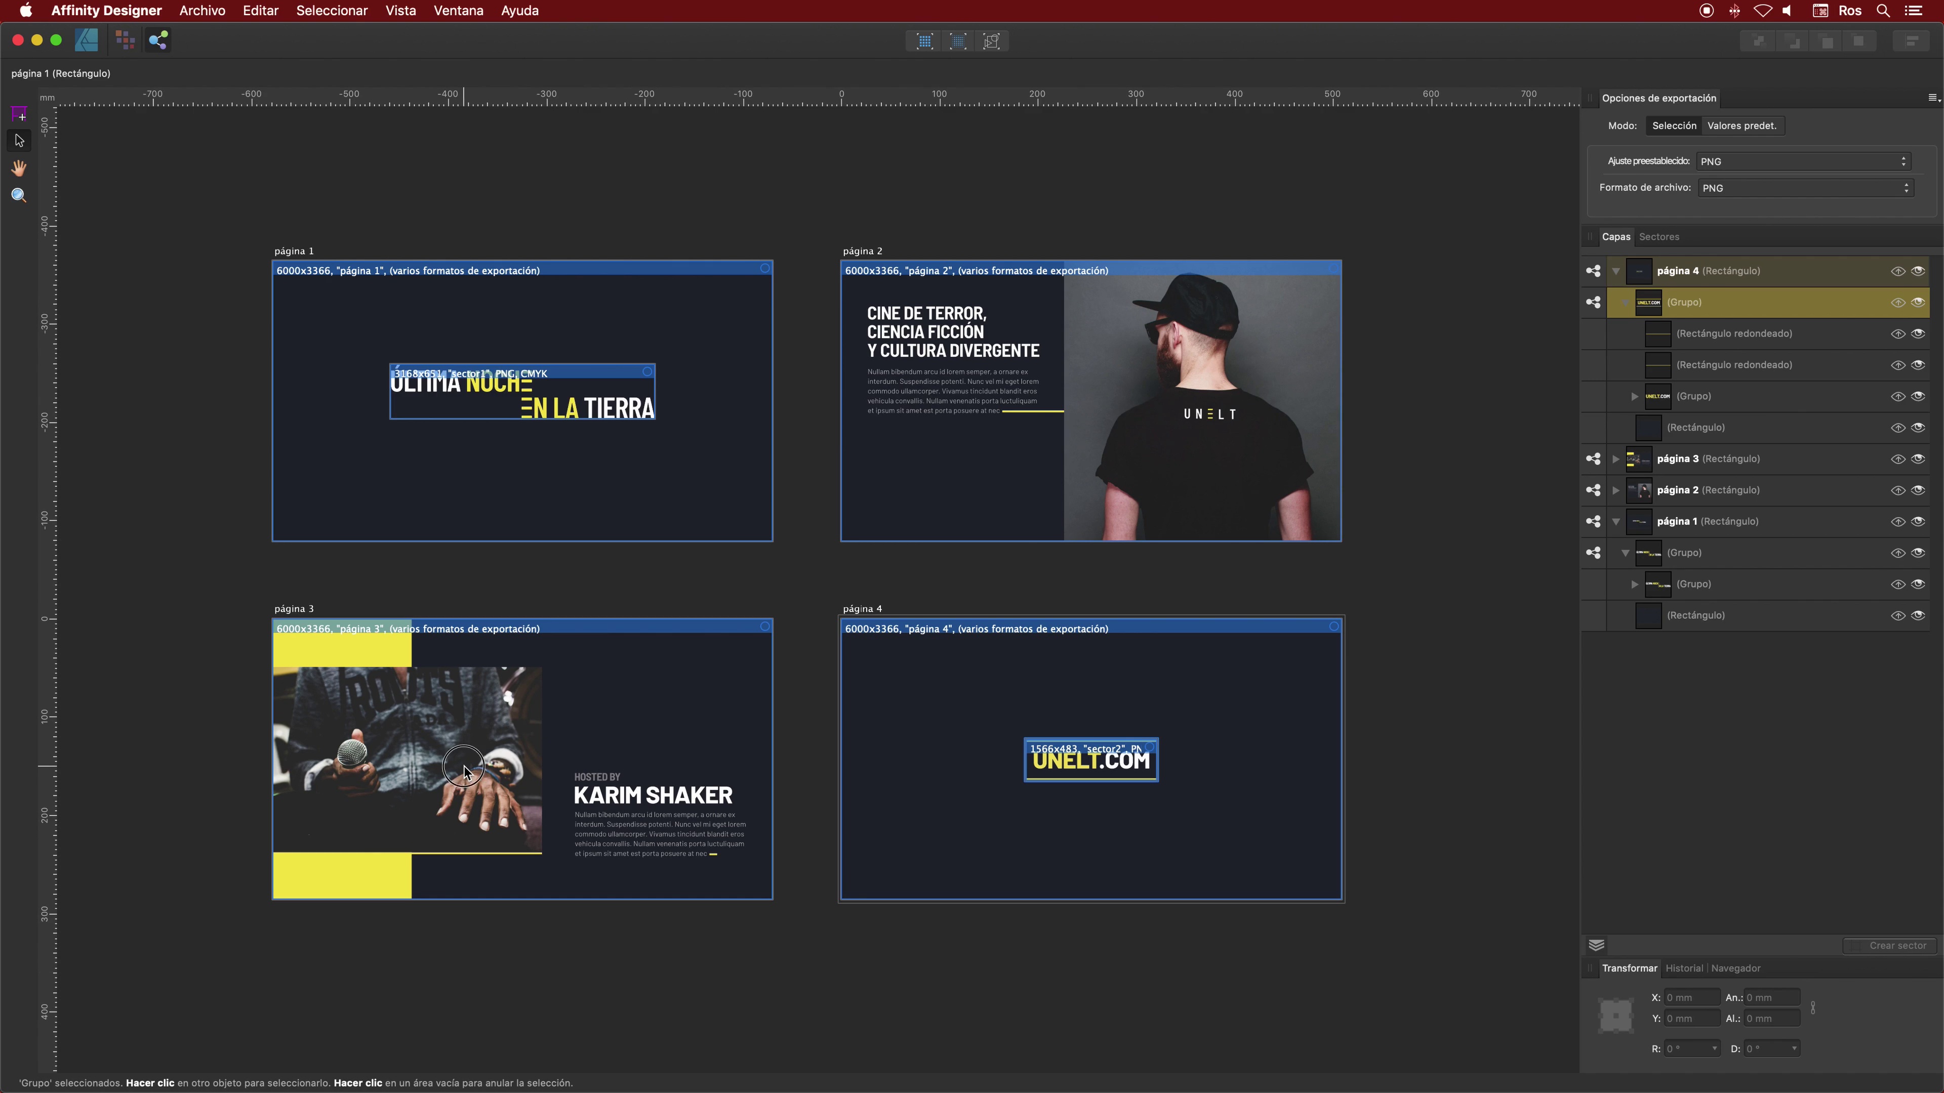This screenshot has width=1944, height=1093.
Task: Click the Crear sector button
Action: tap(1889, 946)
